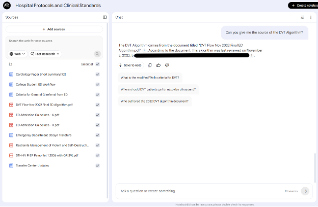The width and height of the screenshot is (318, 207).
Task: Open College Student ED Workflow source
Action: (x=36, y=84)
